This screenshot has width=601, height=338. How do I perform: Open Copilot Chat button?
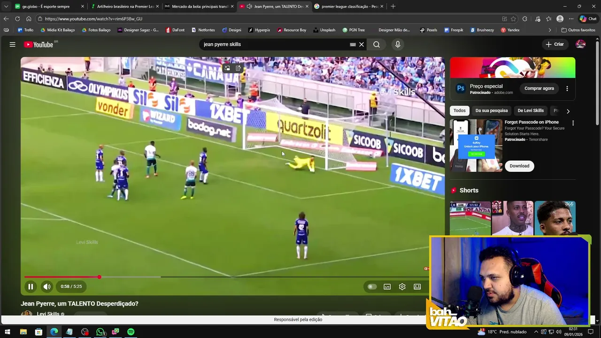coord(588,19)
